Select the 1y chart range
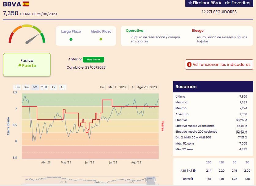Viewport: 256px width, 186px height. (x=54, y=87)
